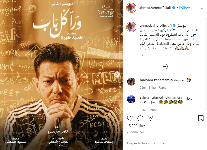Image resolution: width=207 pixels, height=150 pixels.
Task: View 1 like on maryam's comment
Action: click(152, 88)
